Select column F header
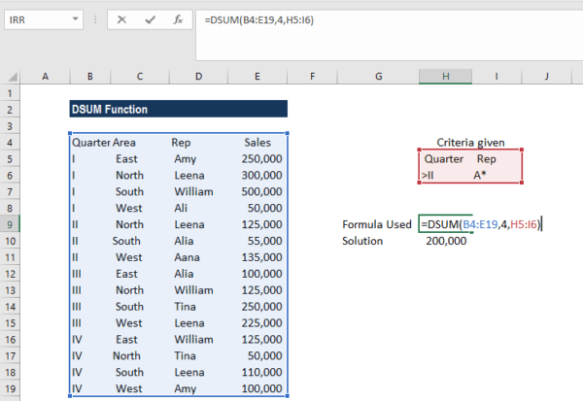Image resolution: width=583 pixels, height=401 pixels. click(312, 77)
